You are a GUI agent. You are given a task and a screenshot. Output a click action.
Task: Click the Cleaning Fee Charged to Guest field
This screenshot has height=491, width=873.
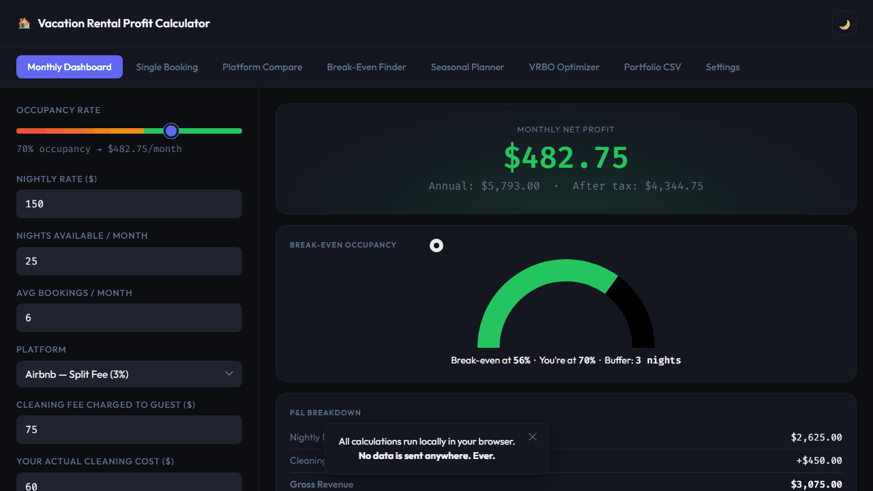pyautogui.click(x=129, y=430)
